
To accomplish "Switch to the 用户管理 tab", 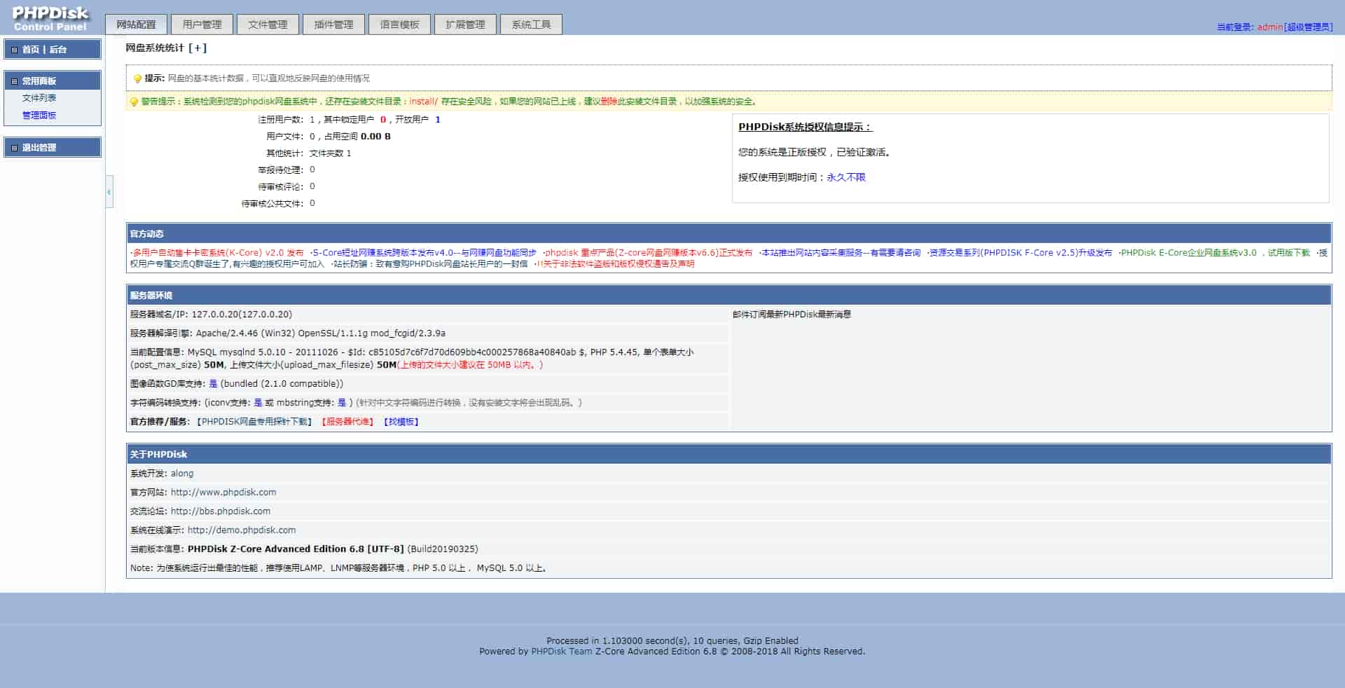I will click(x=202, y=25).
